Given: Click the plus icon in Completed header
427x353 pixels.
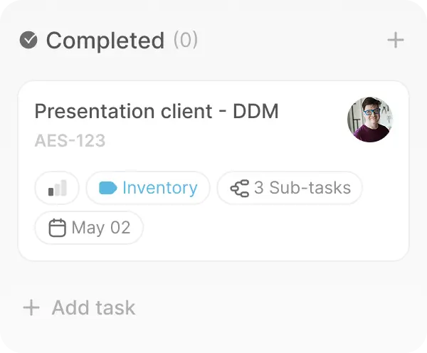Looking at the screenshot, I should [x=396, y=40].
